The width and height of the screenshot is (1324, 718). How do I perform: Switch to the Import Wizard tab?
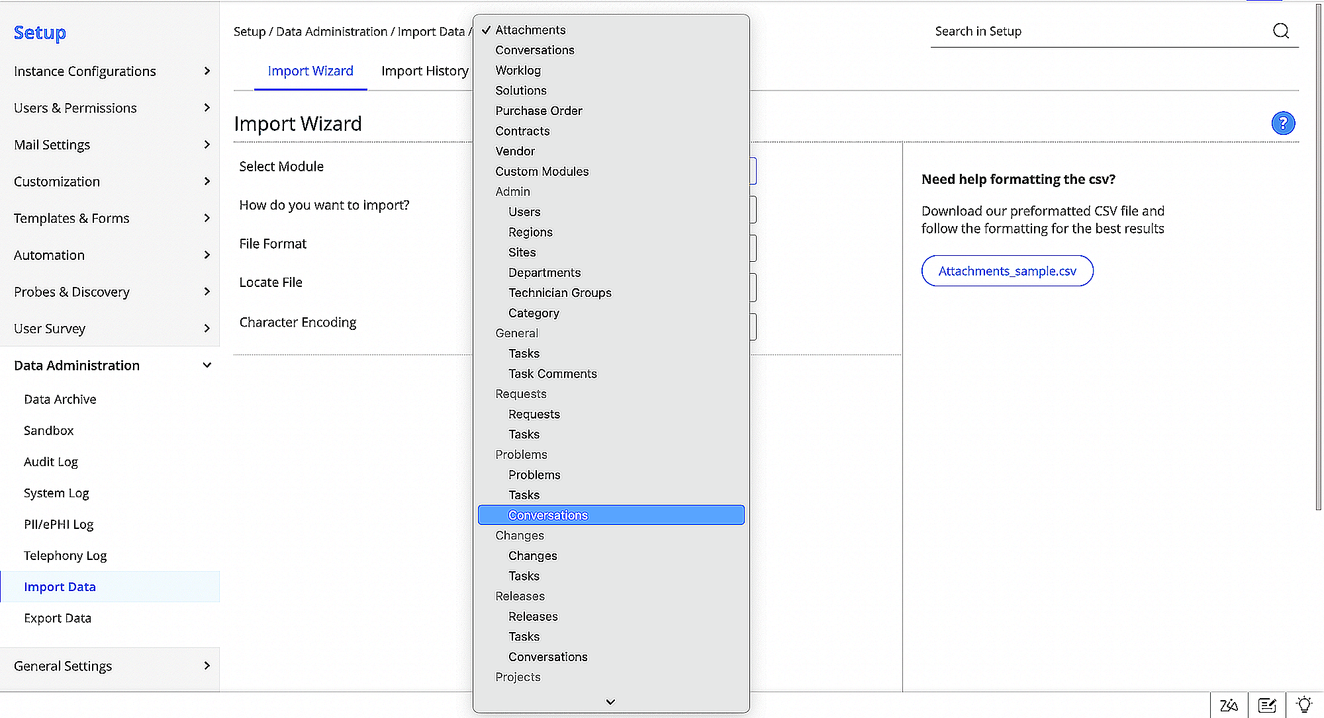click(310, 71)
